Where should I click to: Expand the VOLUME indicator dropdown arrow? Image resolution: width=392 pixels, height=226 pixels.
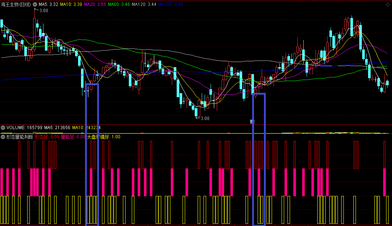coord(3,128)
